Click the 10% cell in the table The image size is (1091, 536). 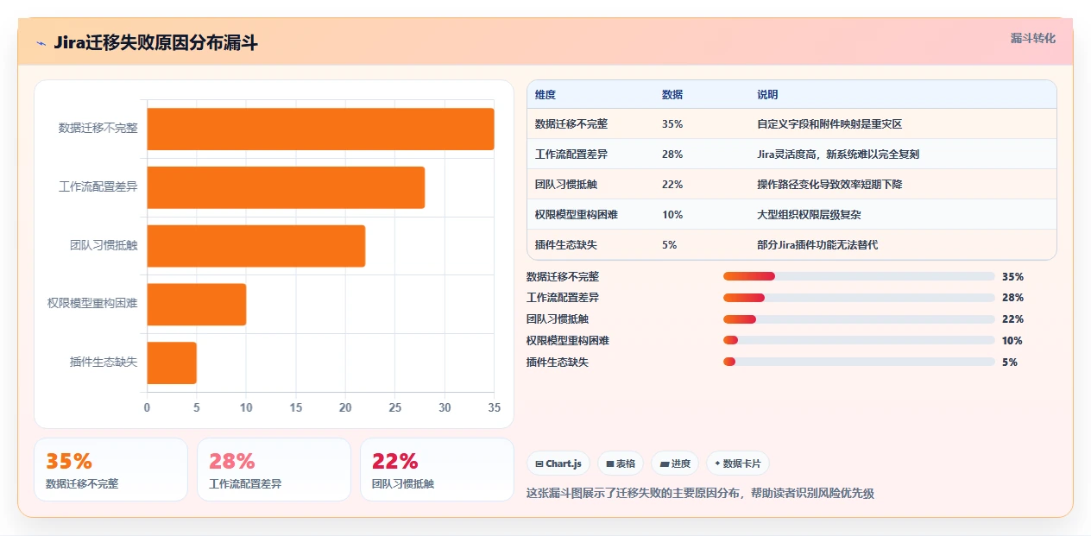[672, 215]
